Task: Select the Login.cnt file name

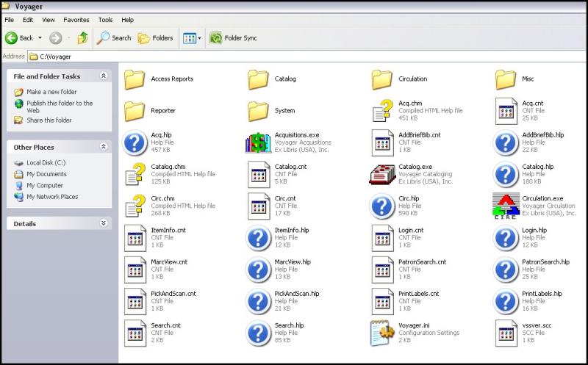Action: point(411,231)
